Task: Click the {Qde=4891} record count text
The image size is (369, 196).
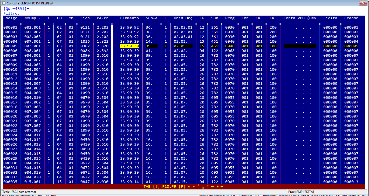Action: click(15, 9)
